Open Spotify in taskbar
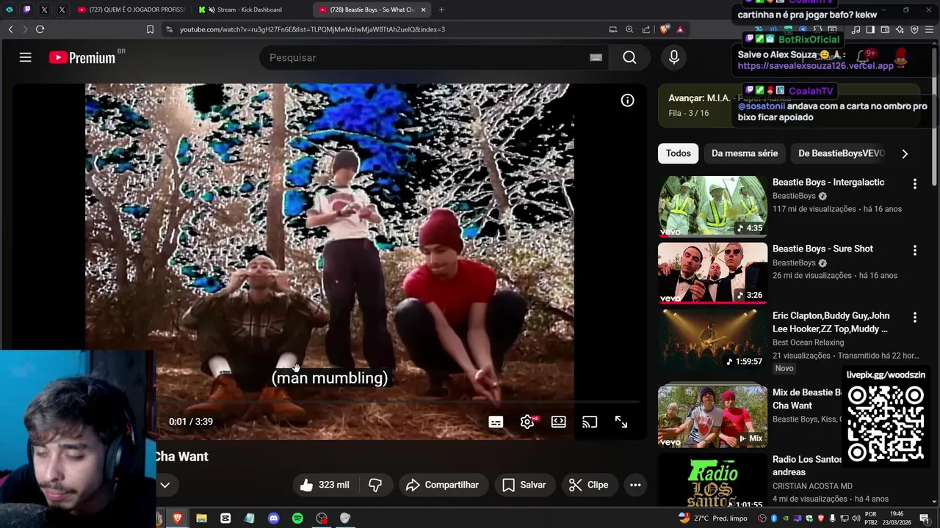This screenshot has width=940, height=528. point(297,518)
